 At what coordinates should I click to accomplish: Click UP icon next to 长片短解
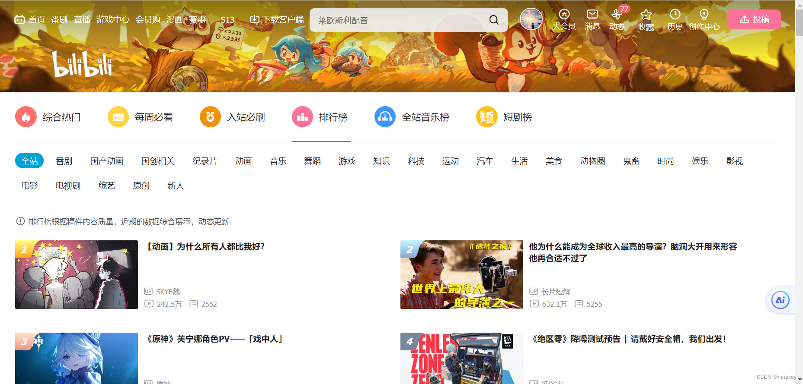click(534, 292)
